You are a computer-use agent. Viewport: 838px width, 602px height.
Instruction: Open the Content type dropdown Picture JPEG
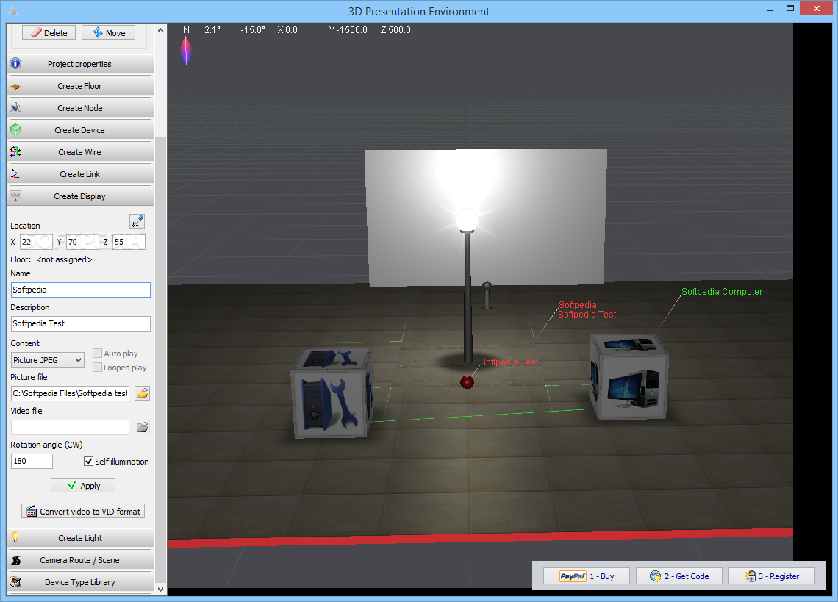pyautogui.click(x=48, y=360)
